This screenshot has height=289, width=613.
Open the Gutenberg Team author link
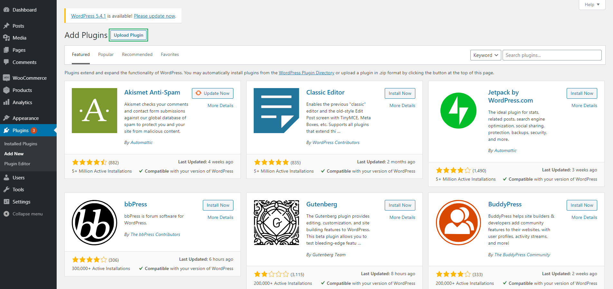coord(329,255)
